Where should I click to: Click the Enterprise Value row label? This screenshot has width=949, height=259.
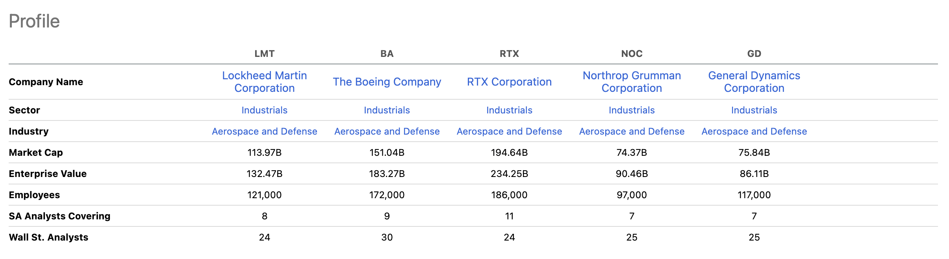[48, 174]
